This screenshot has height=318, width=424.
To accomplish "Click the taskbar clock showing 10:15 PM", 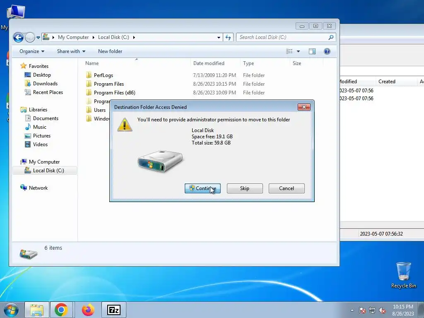I will point(403,310).
